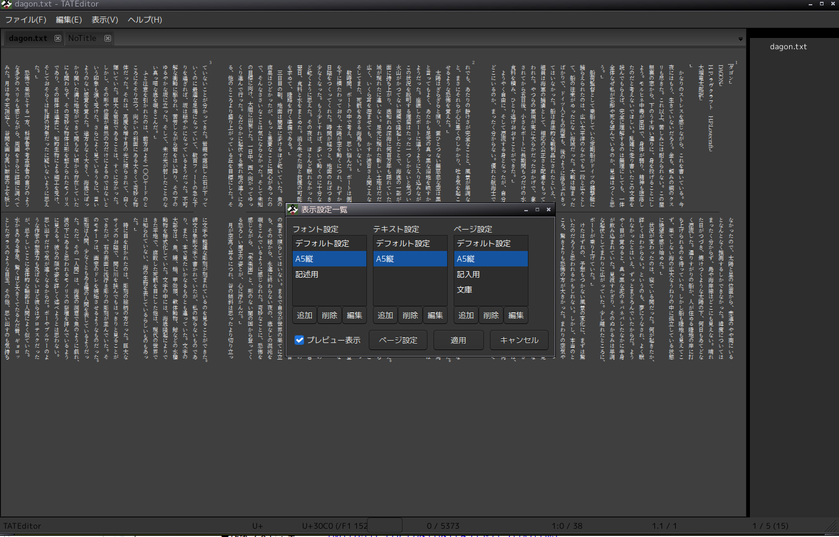Click the 1.1 / 1 status bar entry
The image size is (839, 537).
[664, 526]
